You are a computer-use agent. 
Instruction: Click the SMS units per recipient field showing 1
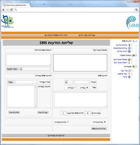coord(63,113)
